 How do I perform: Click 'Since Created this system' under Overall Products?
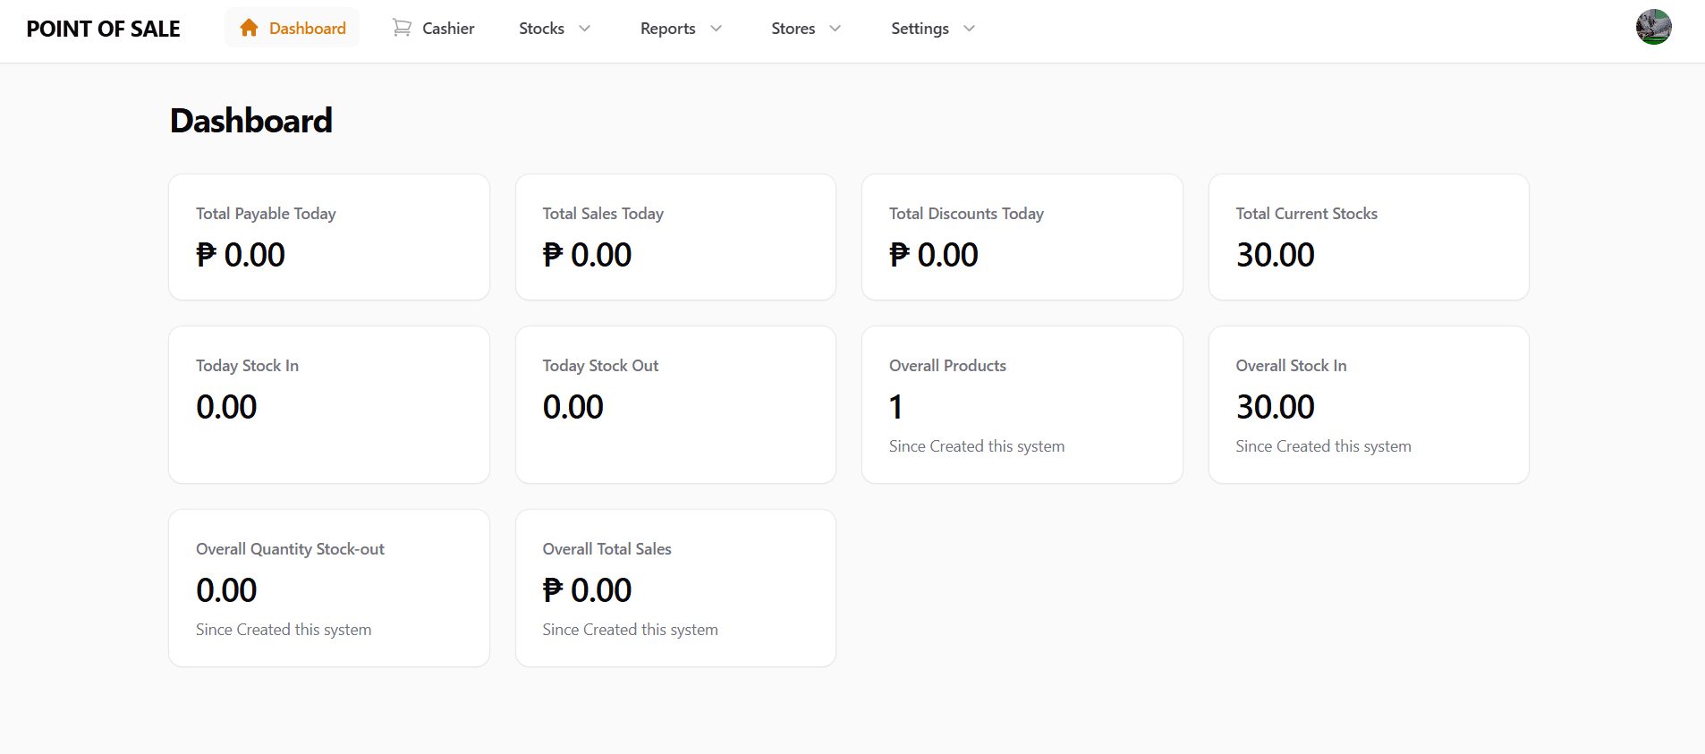(x=977, y=446)
